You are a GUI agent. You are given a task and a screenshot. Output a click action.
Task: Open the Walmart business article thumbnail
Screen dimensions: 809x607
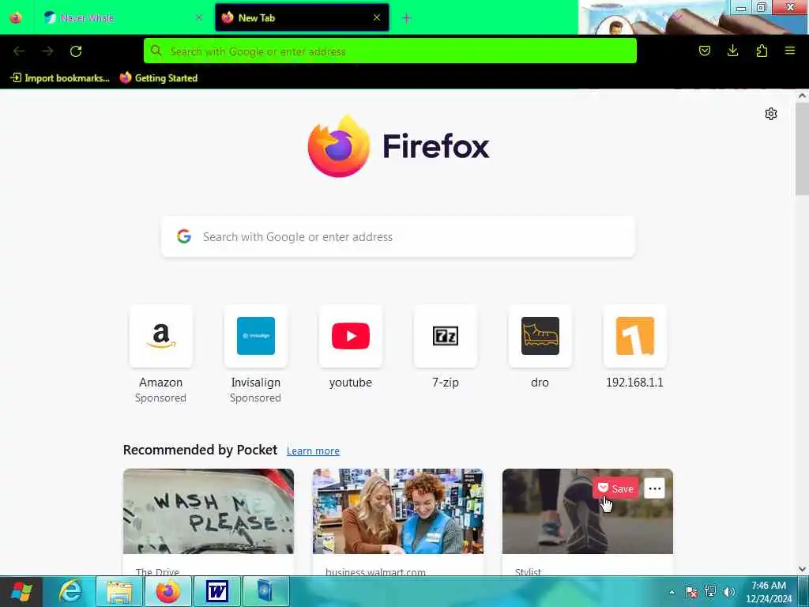click(x=398, y=511)
